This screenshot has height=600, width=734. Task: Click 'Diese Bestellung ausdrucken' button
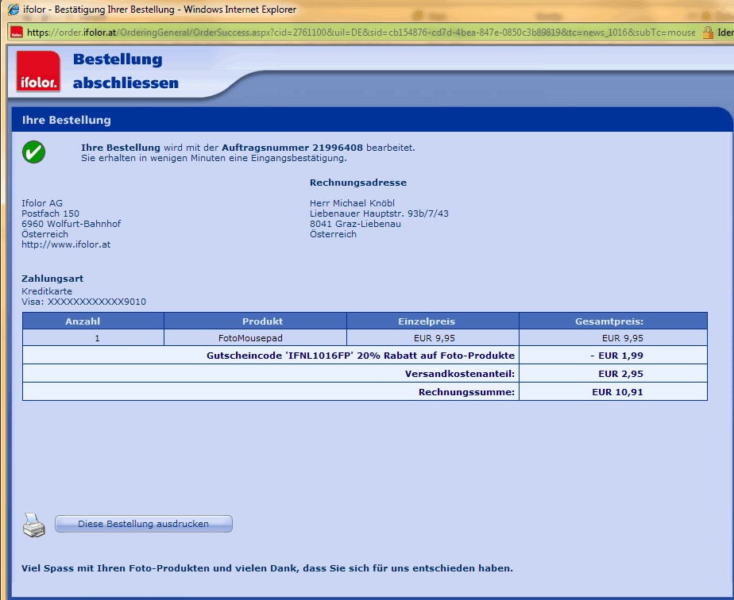[x=144, y=524]
